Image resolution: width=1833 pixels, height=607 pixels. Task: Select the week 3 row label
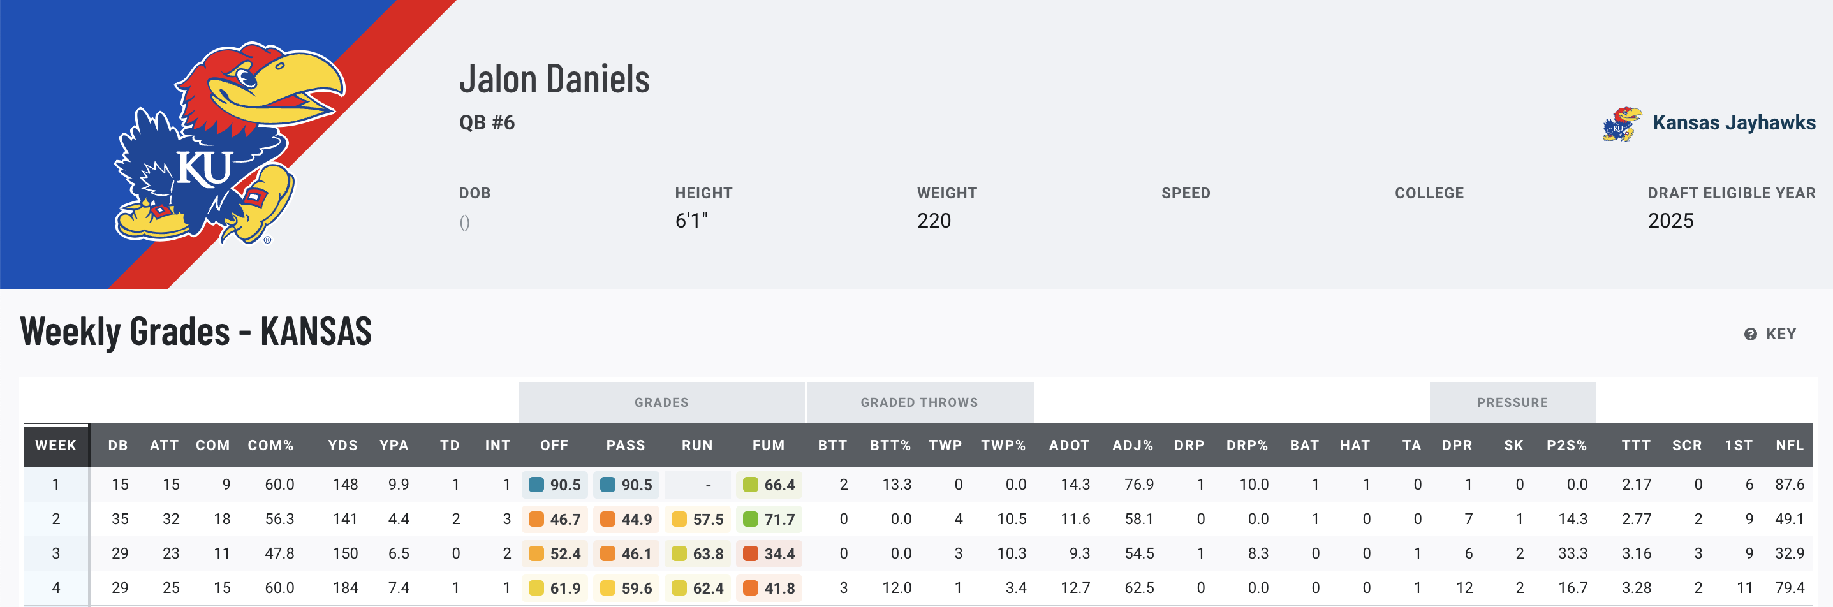click(x=55, y=553)
